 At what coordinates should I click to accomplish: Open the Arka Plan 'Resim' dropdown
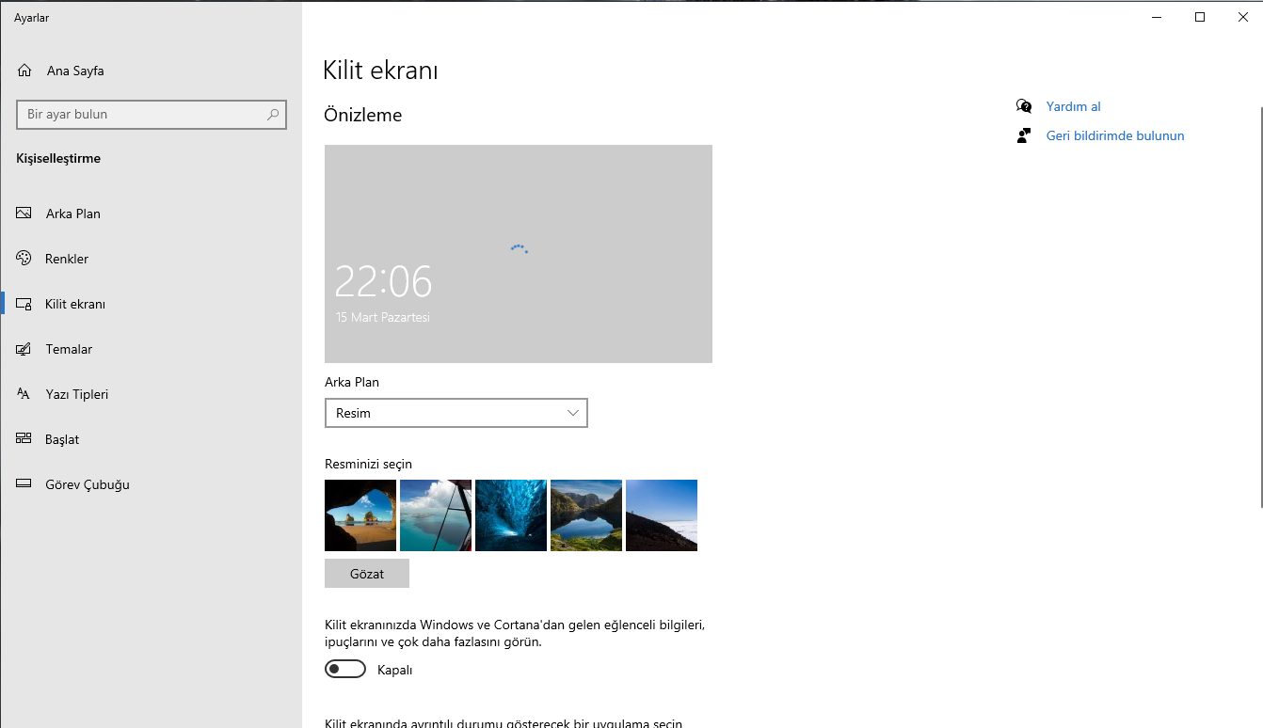(456, 413)
